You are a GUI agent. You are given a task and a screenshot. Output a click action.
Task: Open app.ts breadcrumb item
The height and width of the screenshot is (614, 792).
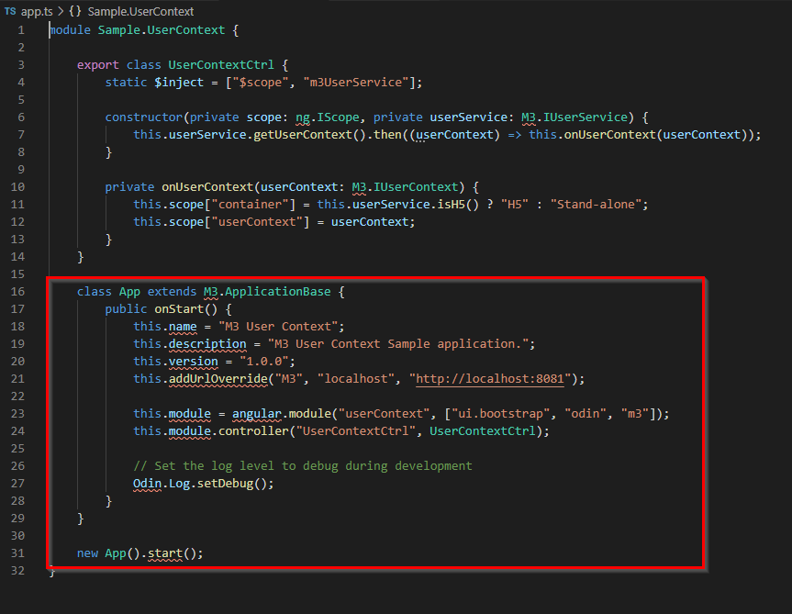(x=37, y=11)
